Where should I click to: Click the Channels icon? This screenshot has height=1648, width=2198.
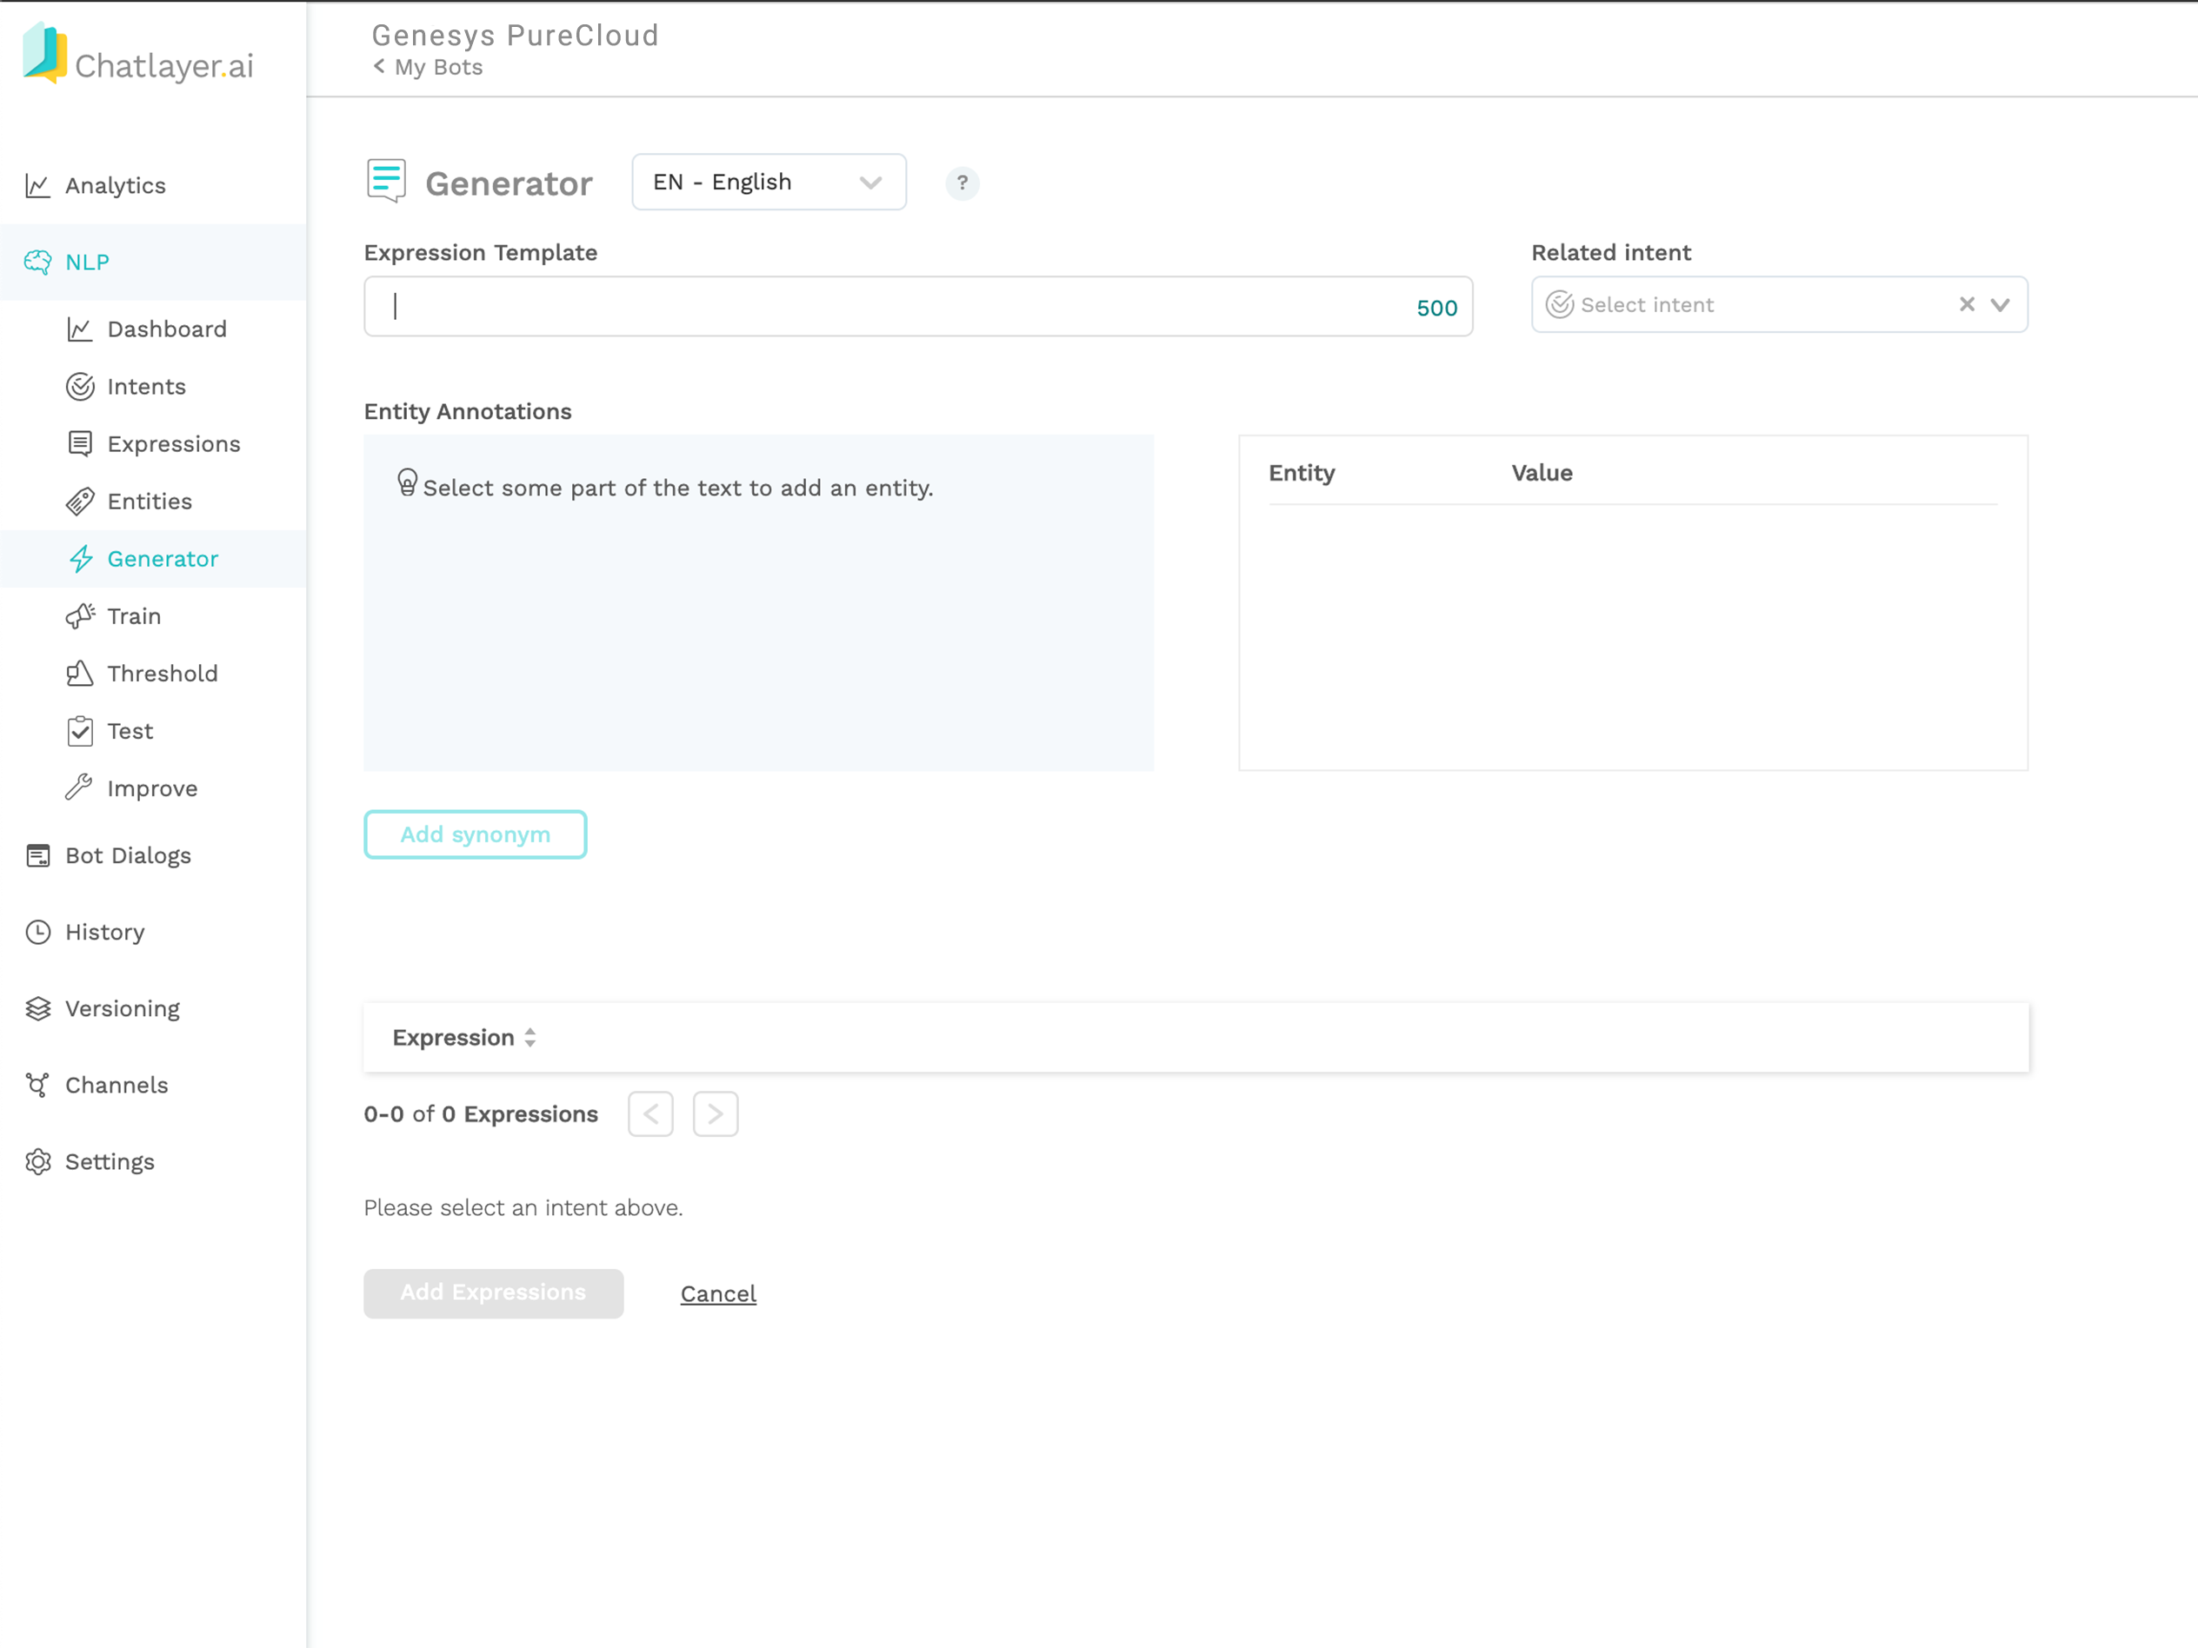pyautogui.click(x=37, y=1086)
